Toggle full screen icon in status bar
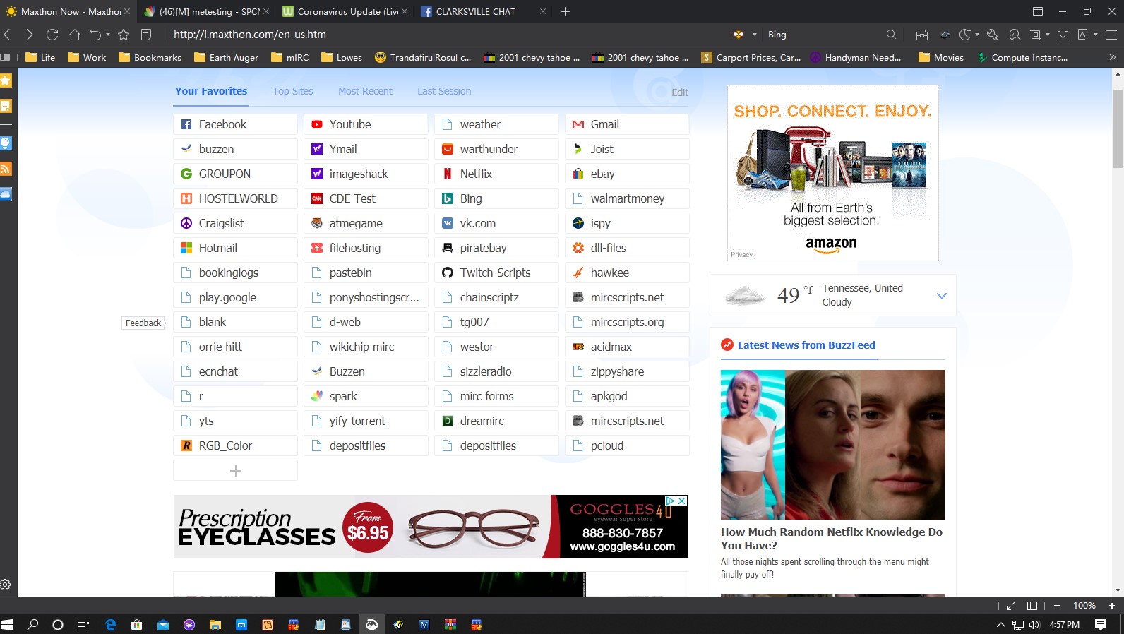Image resolution: width=1124 pixels, height=634 pixels. point(1011,606)
